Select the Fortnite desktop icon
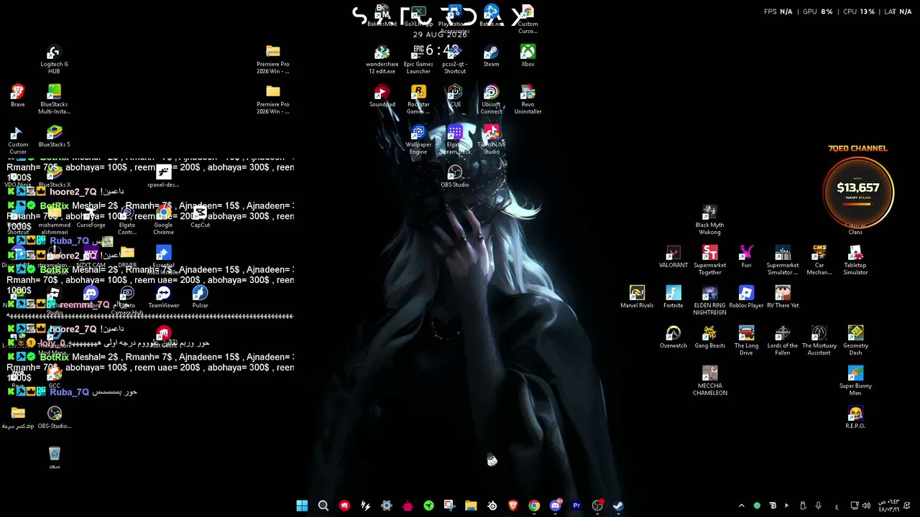Screen dimensions: 920x517 [673, 297]
